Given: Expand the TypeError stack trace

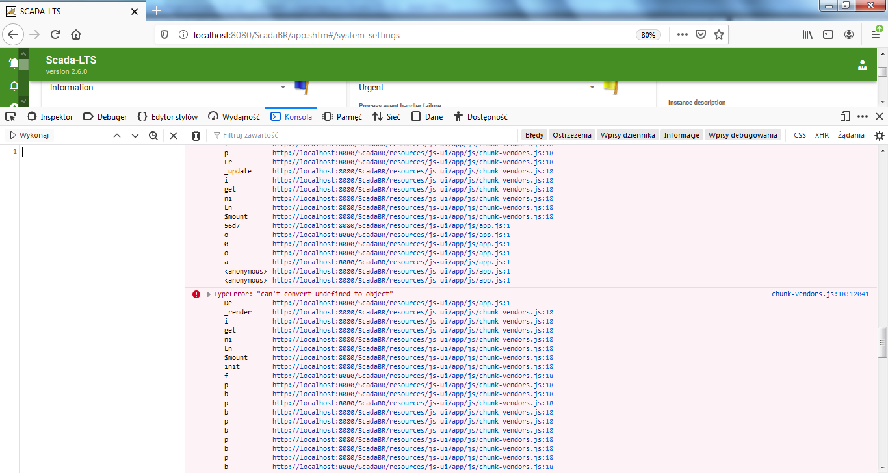Looking at the screenshot, I should 208,293.
